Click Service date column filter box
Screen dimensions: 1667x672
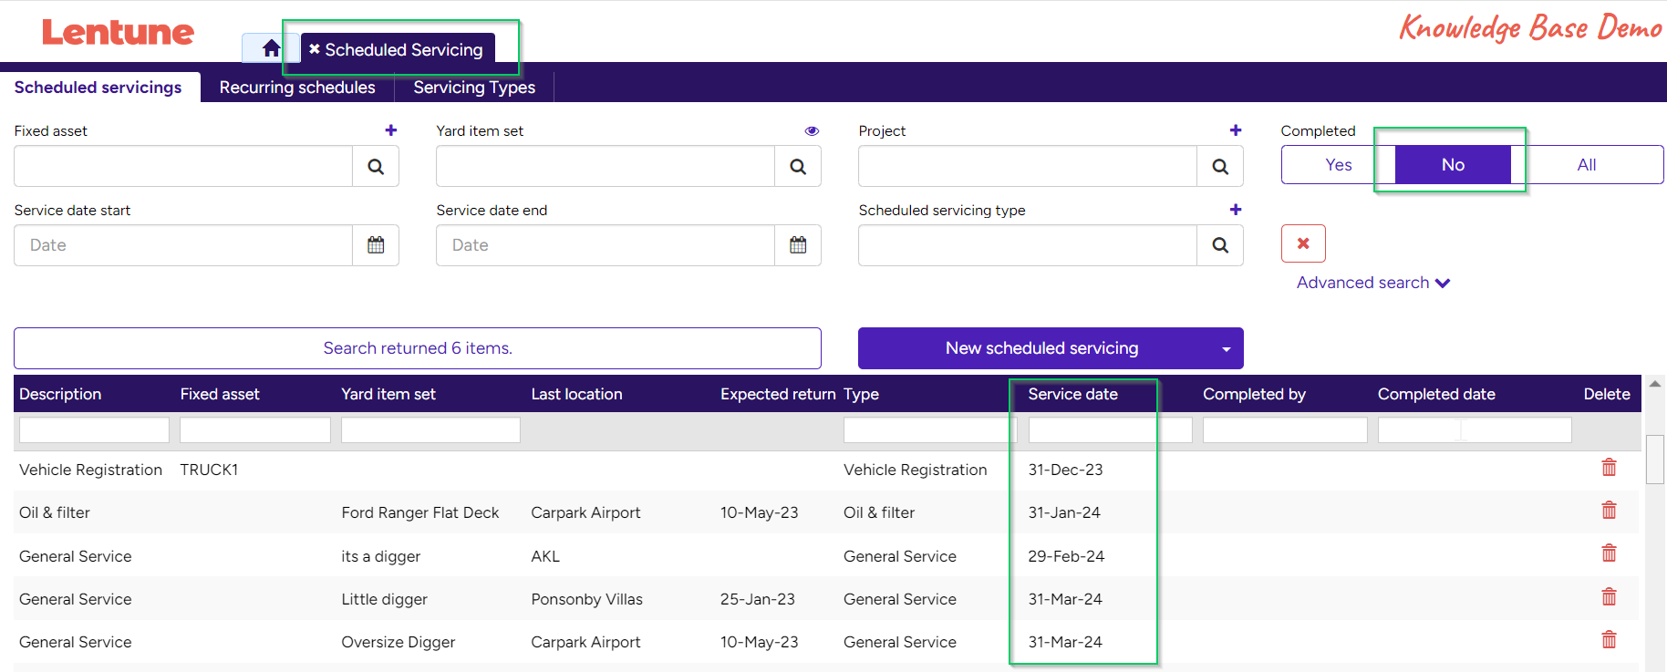(1110, 430)
